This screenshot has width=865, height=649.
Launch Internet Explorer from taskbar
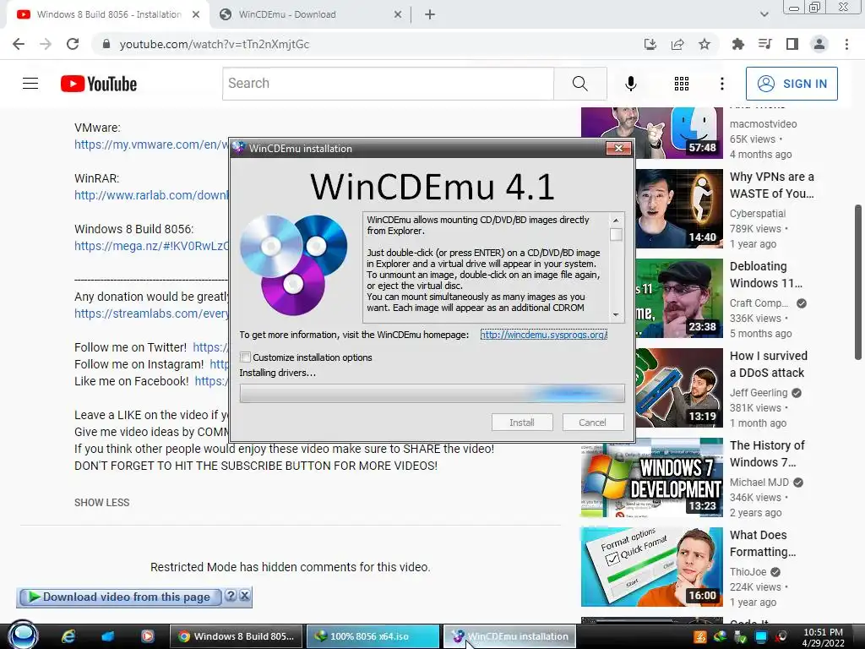click(68, 636)
